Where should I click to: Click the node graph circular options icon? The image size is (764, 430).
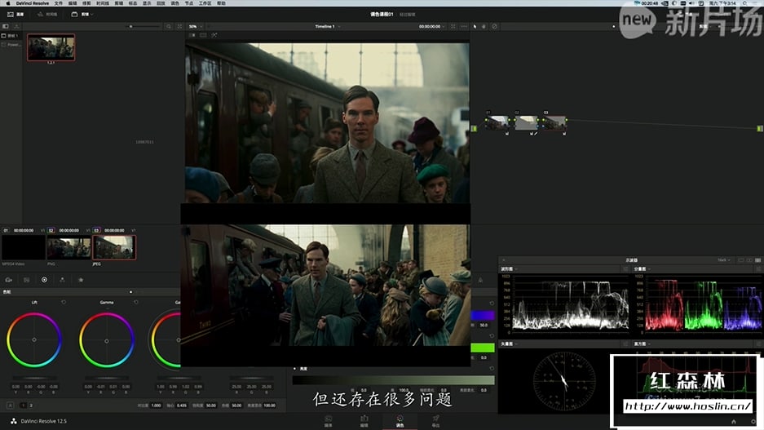click(494, 26)
